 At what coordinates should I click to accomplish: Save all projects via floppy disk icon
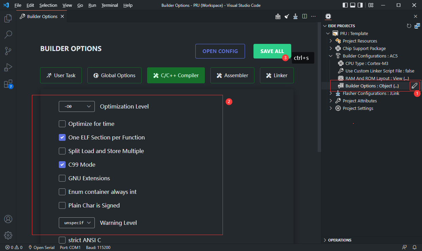coord(417,26)
